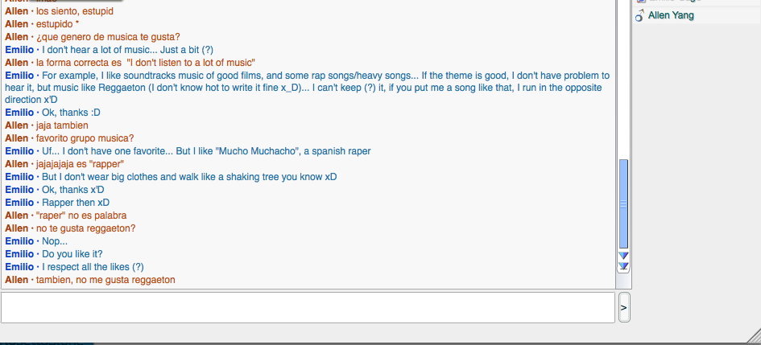Image resolution: width=761 pixels, height=345 pixels.
Task: Click the blue chat scrollbar thumb
Action: pos(623,203)
